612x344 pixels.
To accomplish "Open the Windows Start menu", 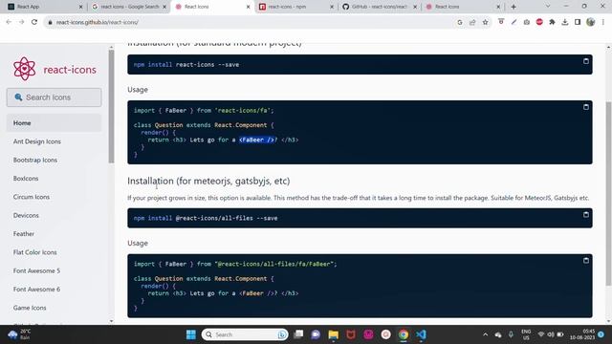I will click(191, 334).
